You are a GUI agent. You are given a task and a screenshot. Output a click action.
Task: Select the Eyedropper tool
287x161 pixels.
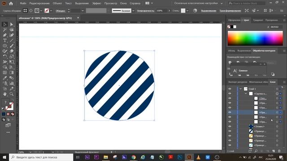pyautogui.click(x=5, y=78)
